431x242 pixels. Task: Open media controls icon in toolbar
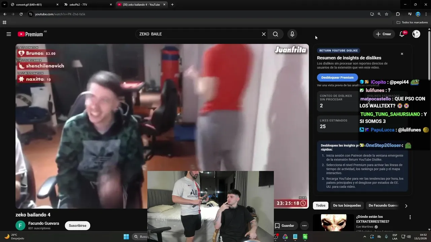point(410,14)
